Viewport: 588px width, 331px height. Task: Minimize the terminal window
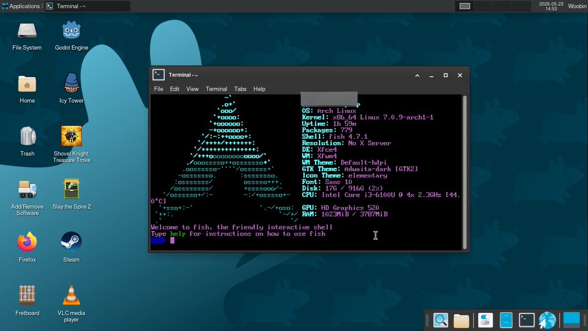click(x=432, y=75)
